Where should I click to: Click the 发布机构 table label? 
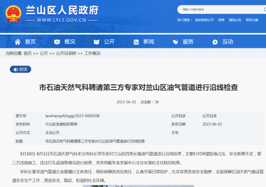pos(23,124)
